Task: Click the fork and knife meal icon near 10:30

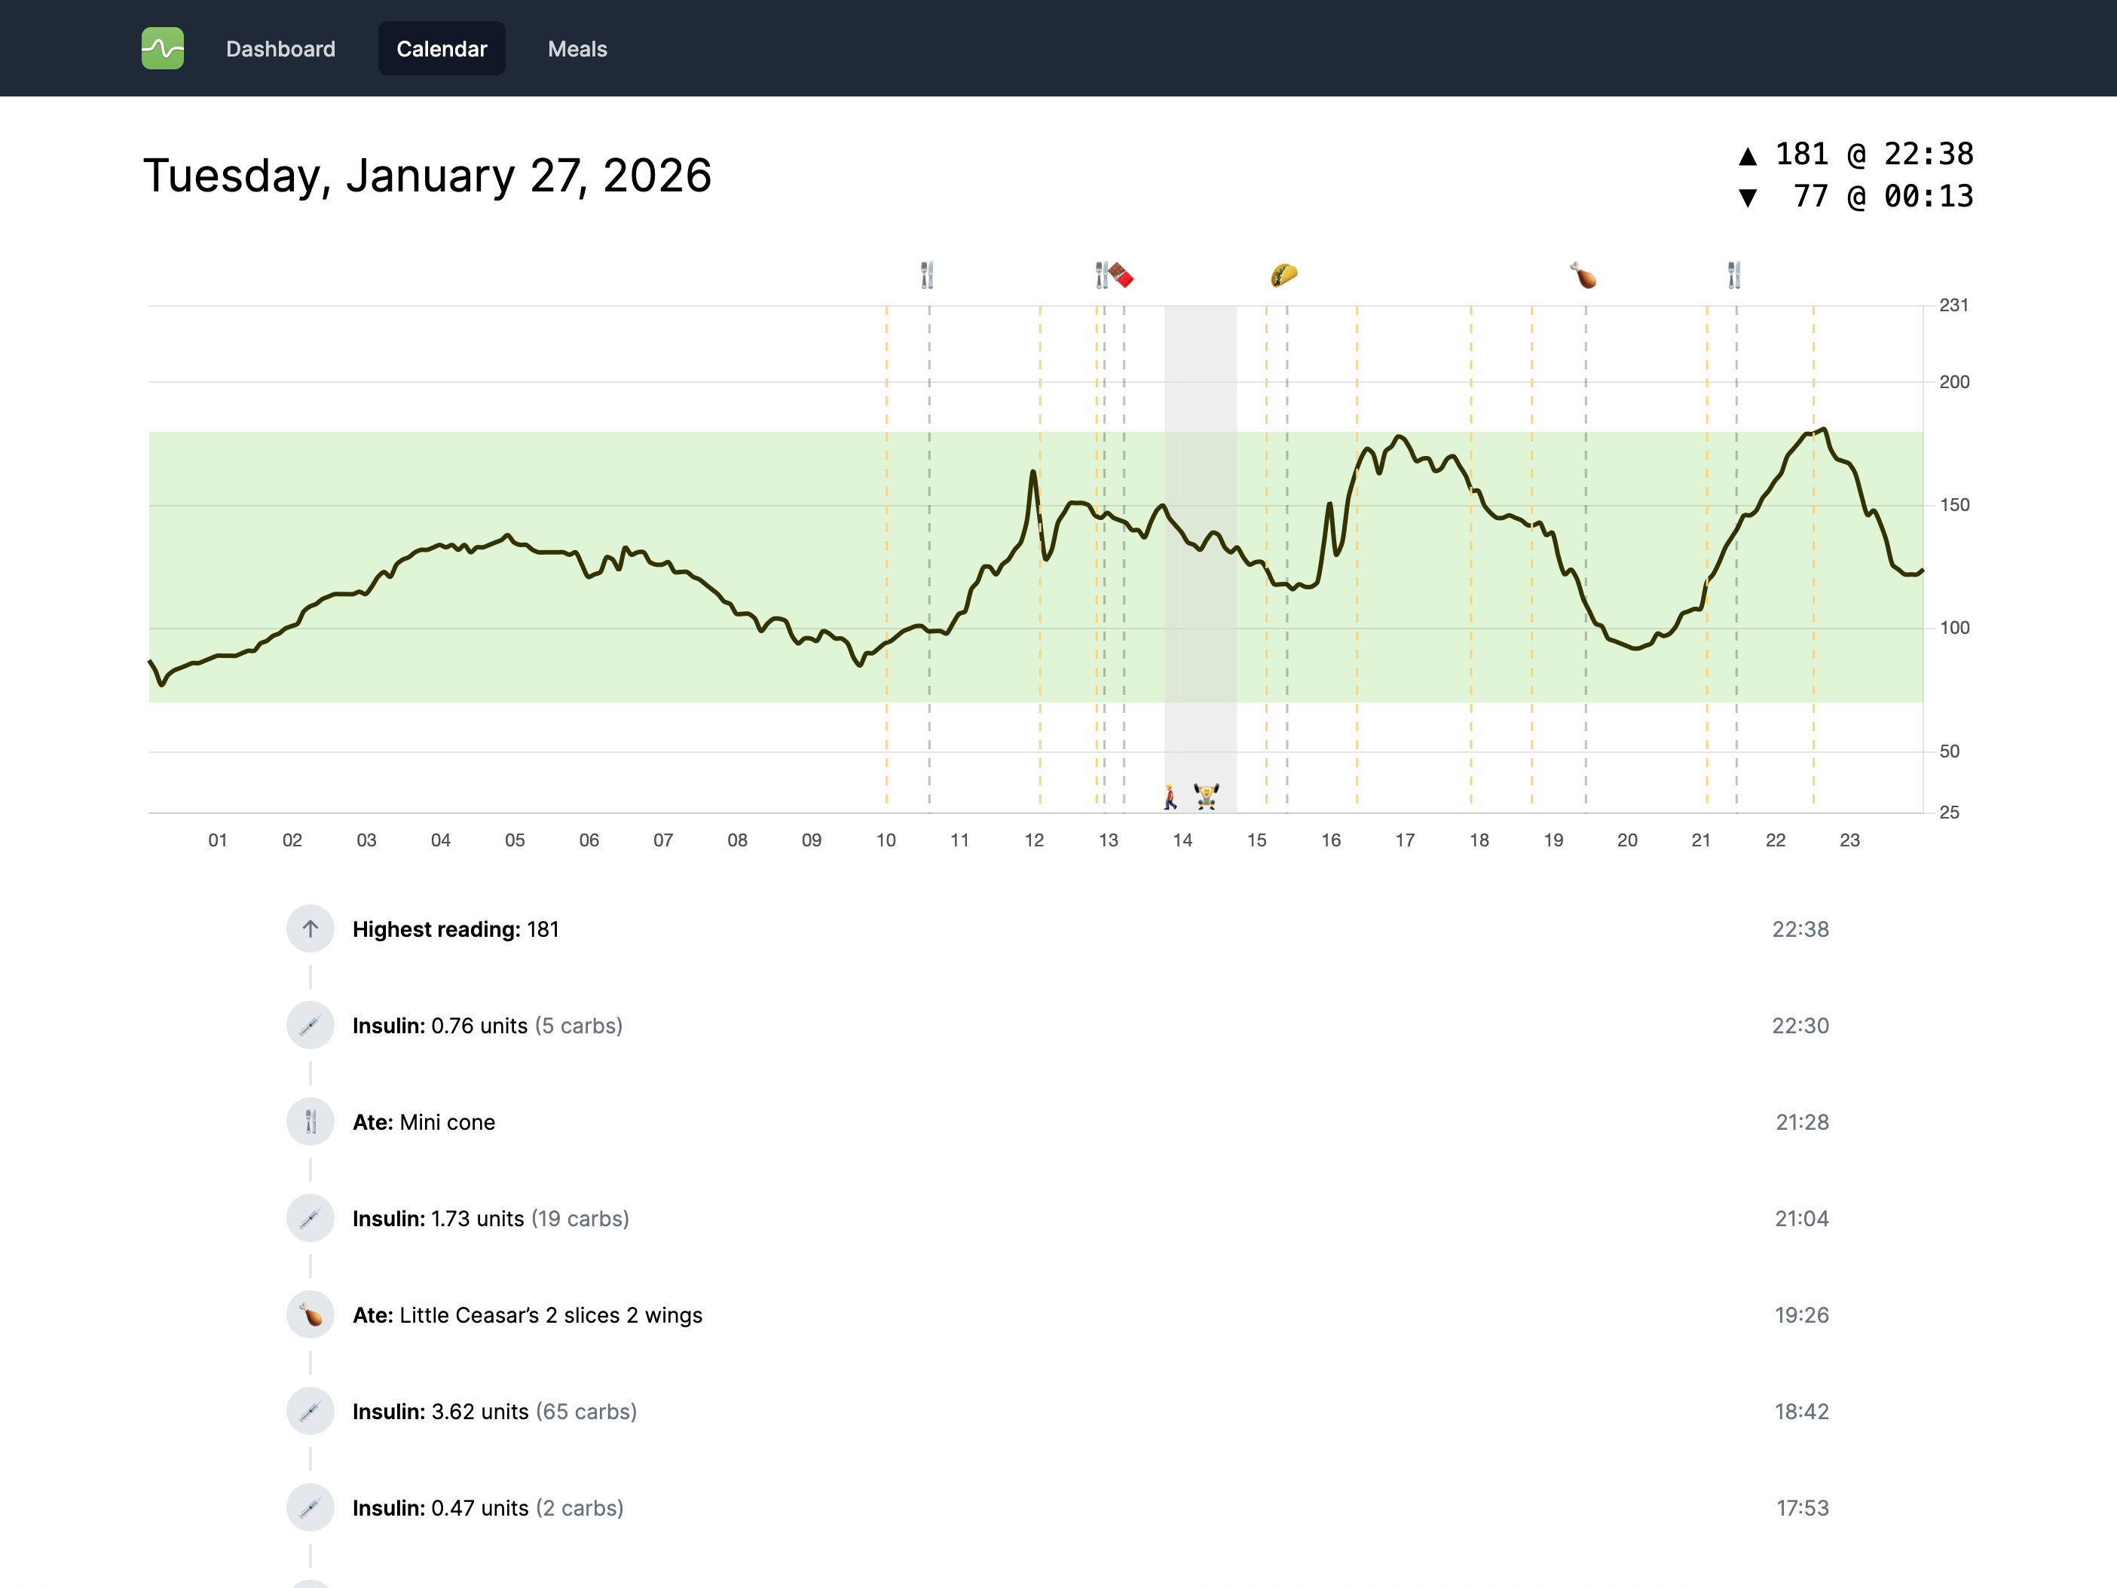Action: coord(928,275)
